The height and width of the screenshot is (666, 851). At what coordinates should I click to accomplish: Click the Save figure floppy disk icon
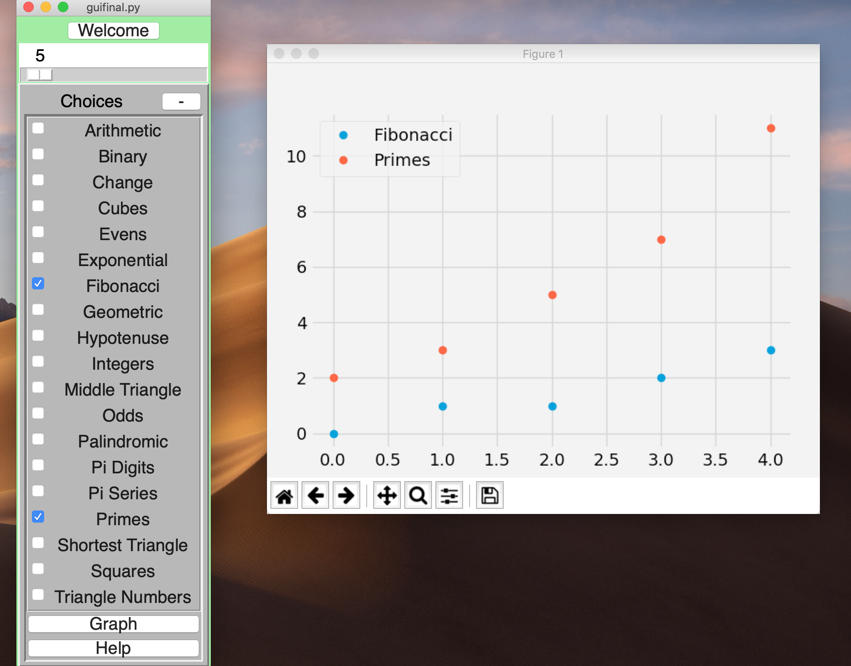point(490,495)
